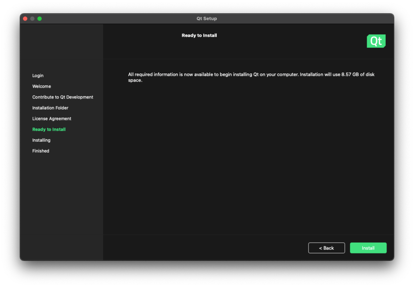Choose the Installation Folder step
Screen dimensions: 414x287
click(50, 108)
